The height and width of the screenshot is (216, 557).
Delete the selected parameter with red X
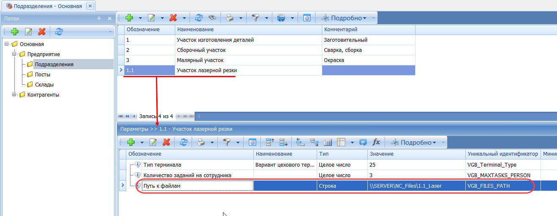(x=166, y=143)
